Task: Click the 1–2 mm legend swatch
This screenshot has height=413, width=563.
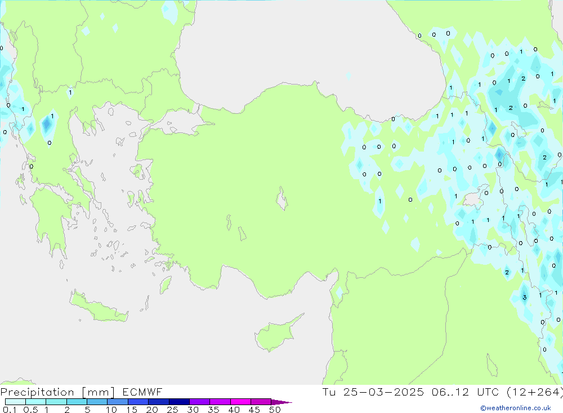Action: tap(56, 402)
